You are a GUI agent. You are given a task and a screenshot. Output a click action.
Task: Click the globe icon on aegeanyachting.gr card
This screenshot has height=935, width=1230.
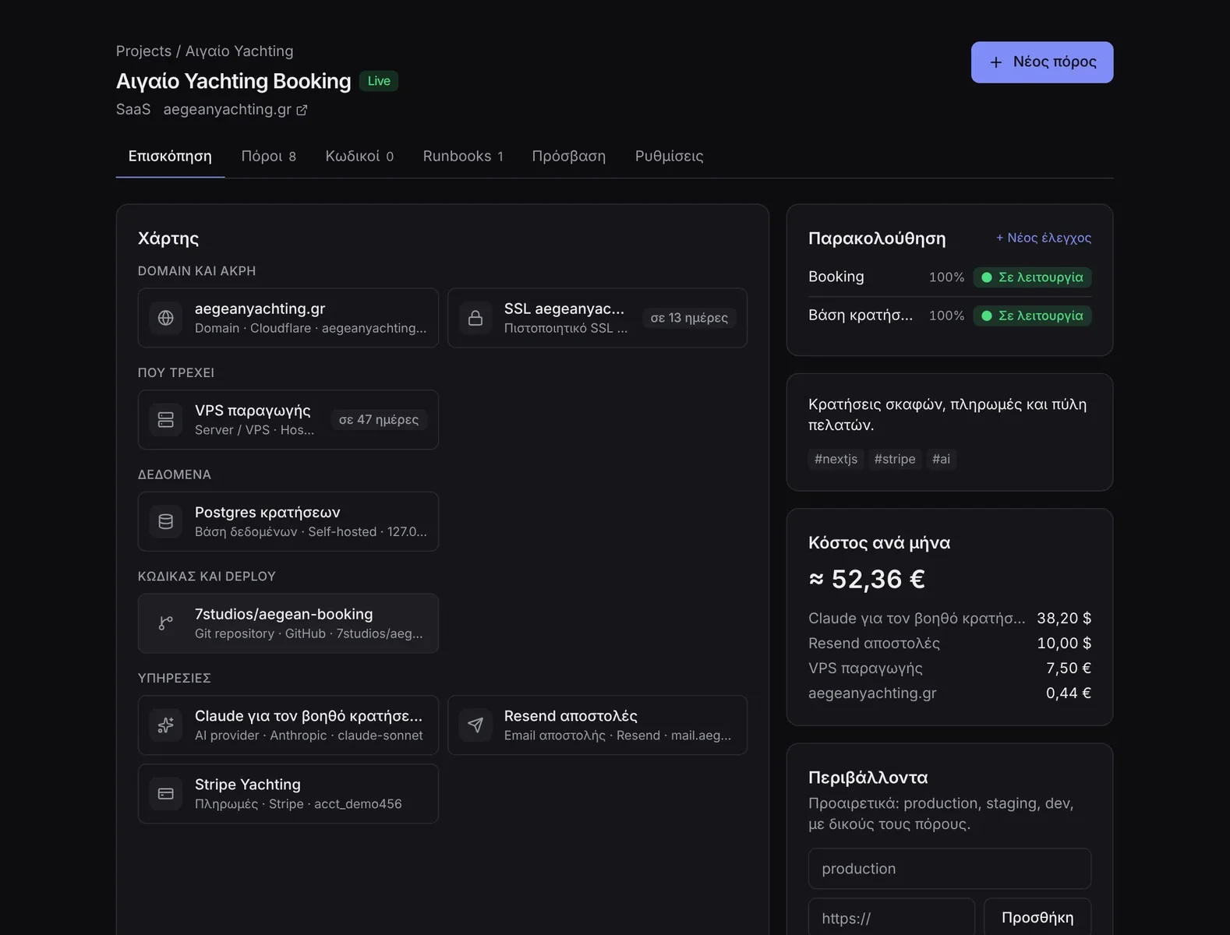[x=165, y=318]
